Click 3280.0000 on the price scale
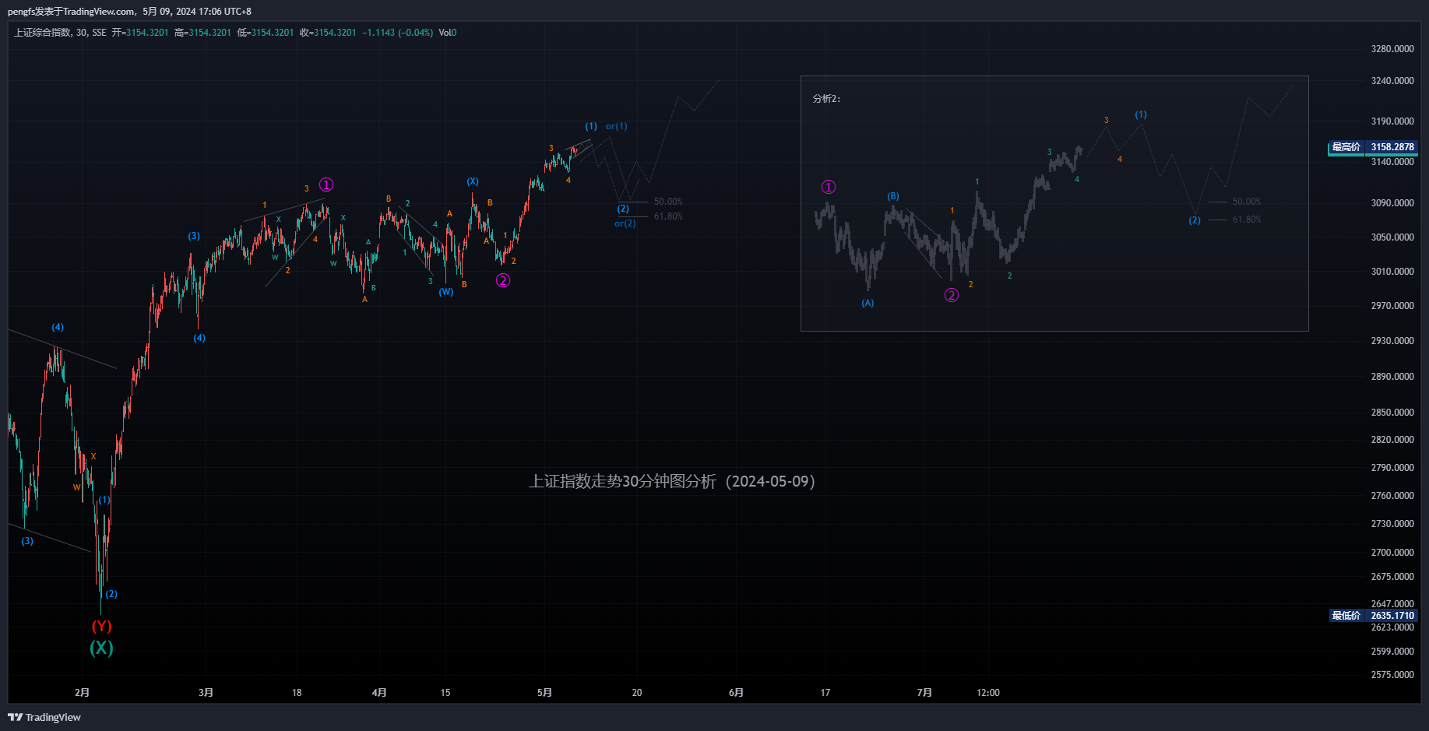Viewport: 1429px width, 731px height. [1392, 49]
